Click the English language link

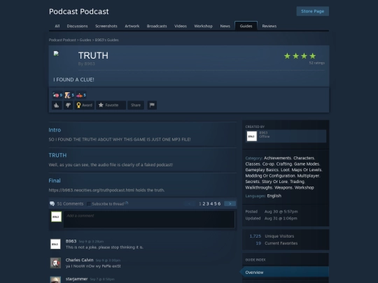[x=274, y=196]
